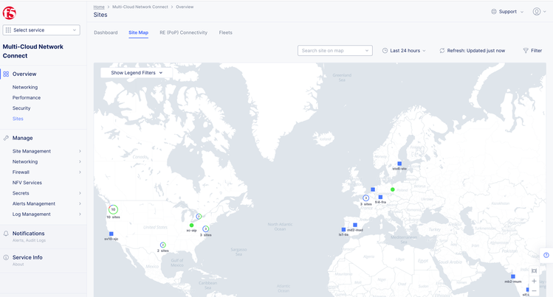Select the mb2-mum site marker
This screenshot has width=553, height=297.
[513, 276]
